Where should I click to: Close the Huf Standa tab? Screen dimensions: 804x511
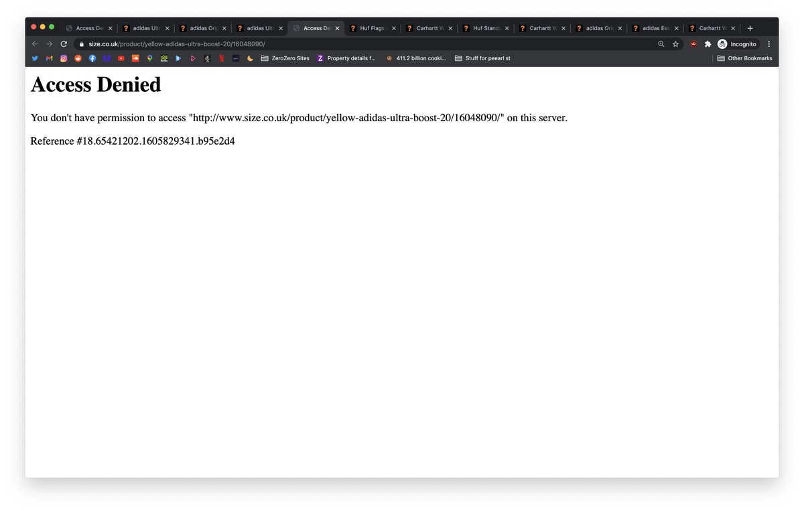click(x=507, y=28)
